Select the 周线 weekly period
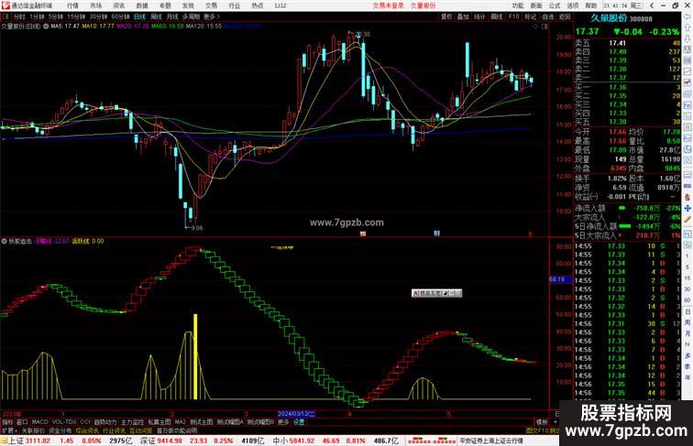The width and height of the screenshot is (693, 446). (156, 16)
